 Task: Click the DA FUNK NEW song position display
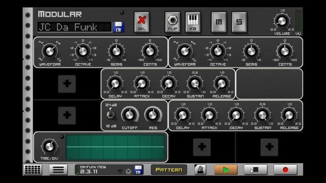(x=109, y=169)
